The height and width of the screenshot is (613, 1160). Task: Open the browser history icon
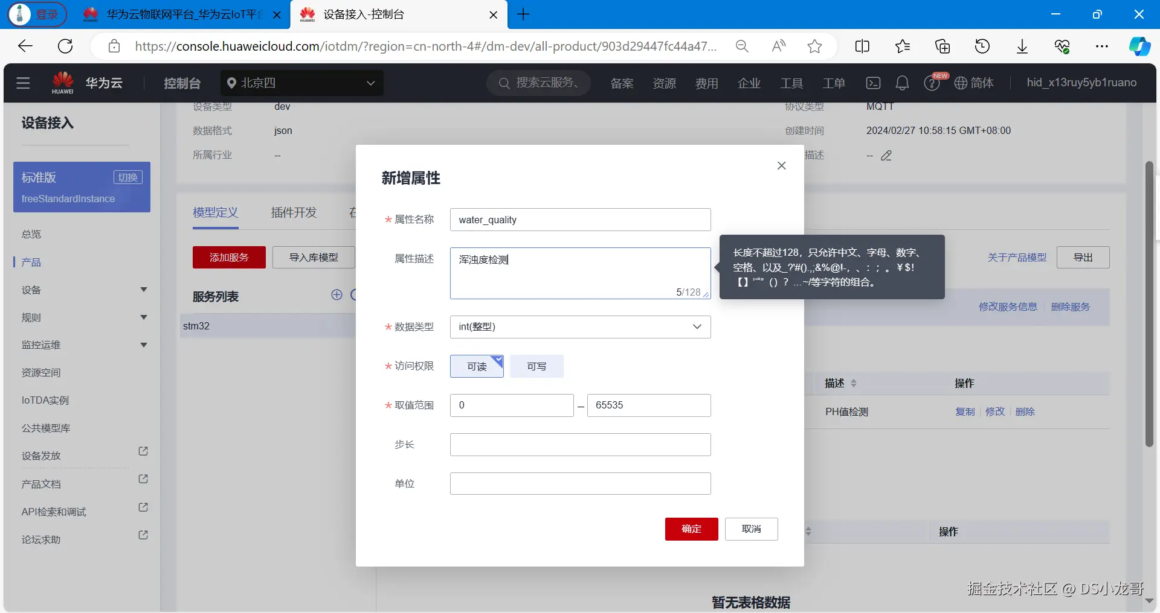pos(982,46)
